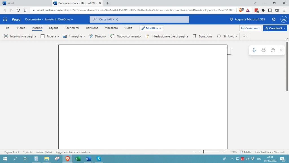The width and height of the screenshot is (289, 163).
Task: Open dictation settings gear icon
Action: tap(263, 50)
